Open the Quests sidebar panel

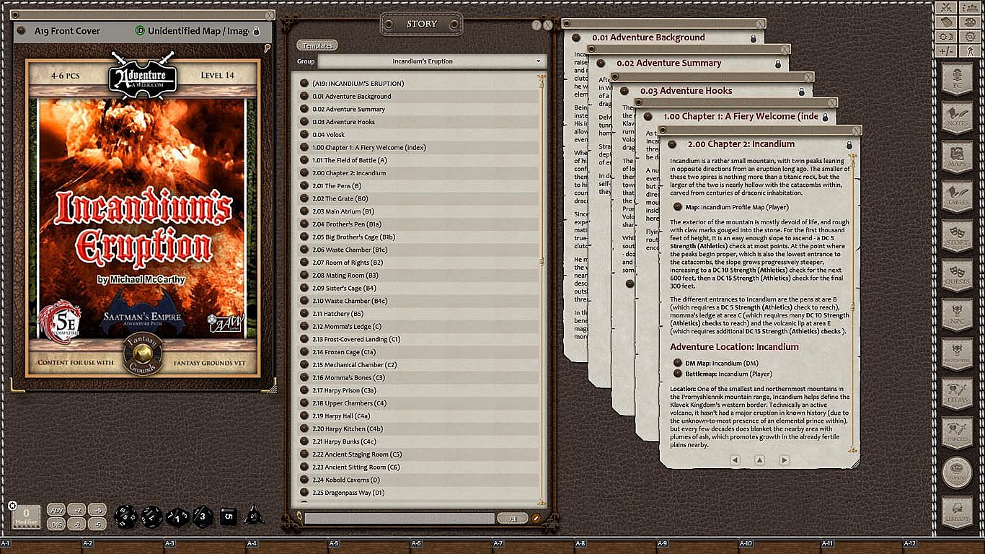(x=958, y=275)
